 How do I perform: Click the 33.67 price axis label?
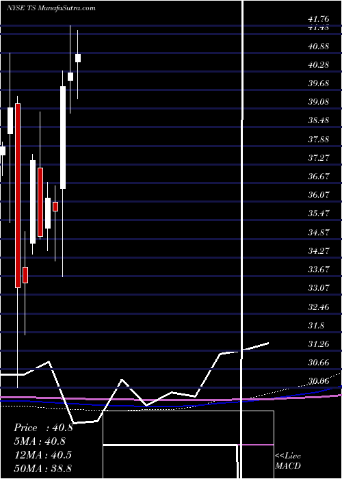(x=319, y=269)
